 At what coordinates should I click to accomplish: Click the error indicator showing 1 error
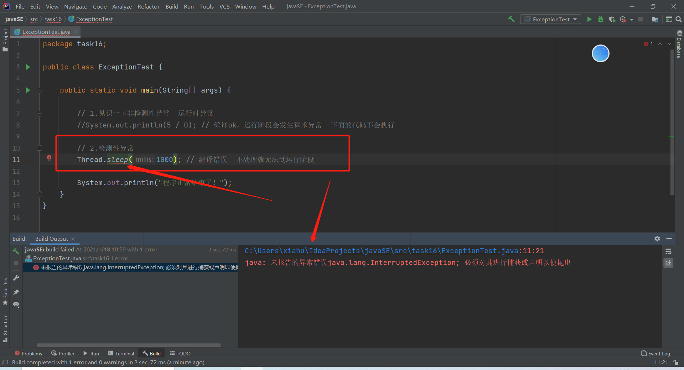tap(648, 44)
